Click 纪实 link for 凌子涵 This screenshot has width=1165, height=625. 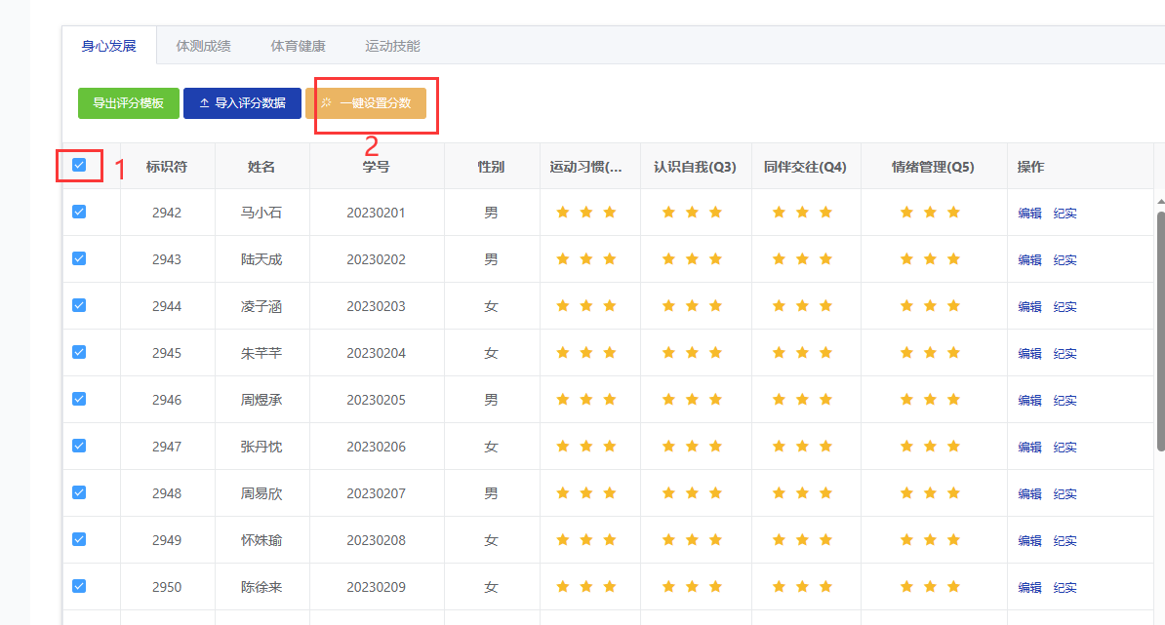pos(1065,306)
